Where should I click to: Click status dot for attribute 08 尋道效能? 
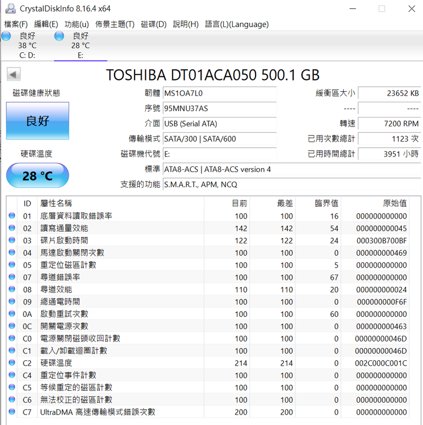(x=12, y=289)
